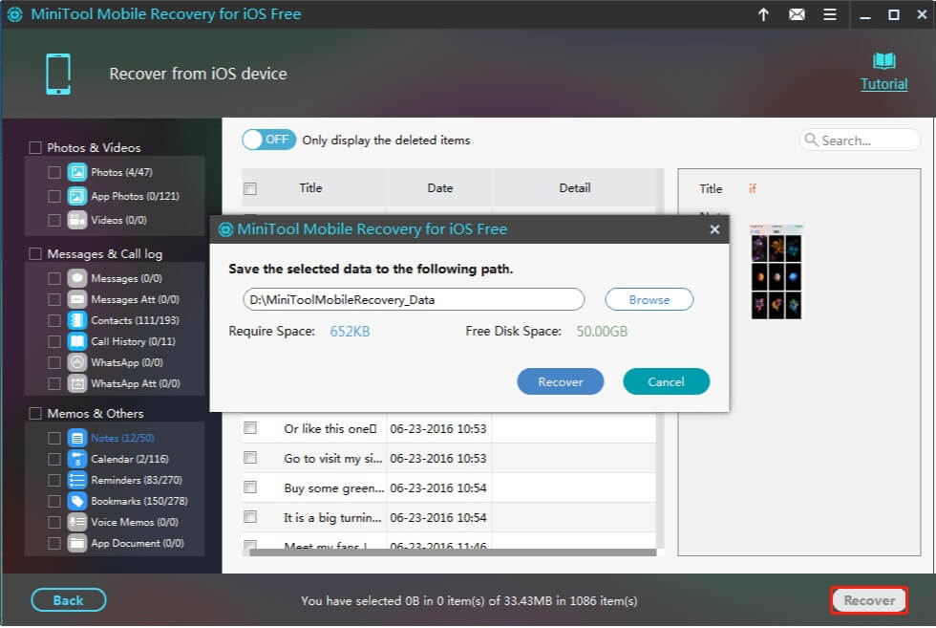Click the App Document category icon
936x628 pixels.
(77, 543)
